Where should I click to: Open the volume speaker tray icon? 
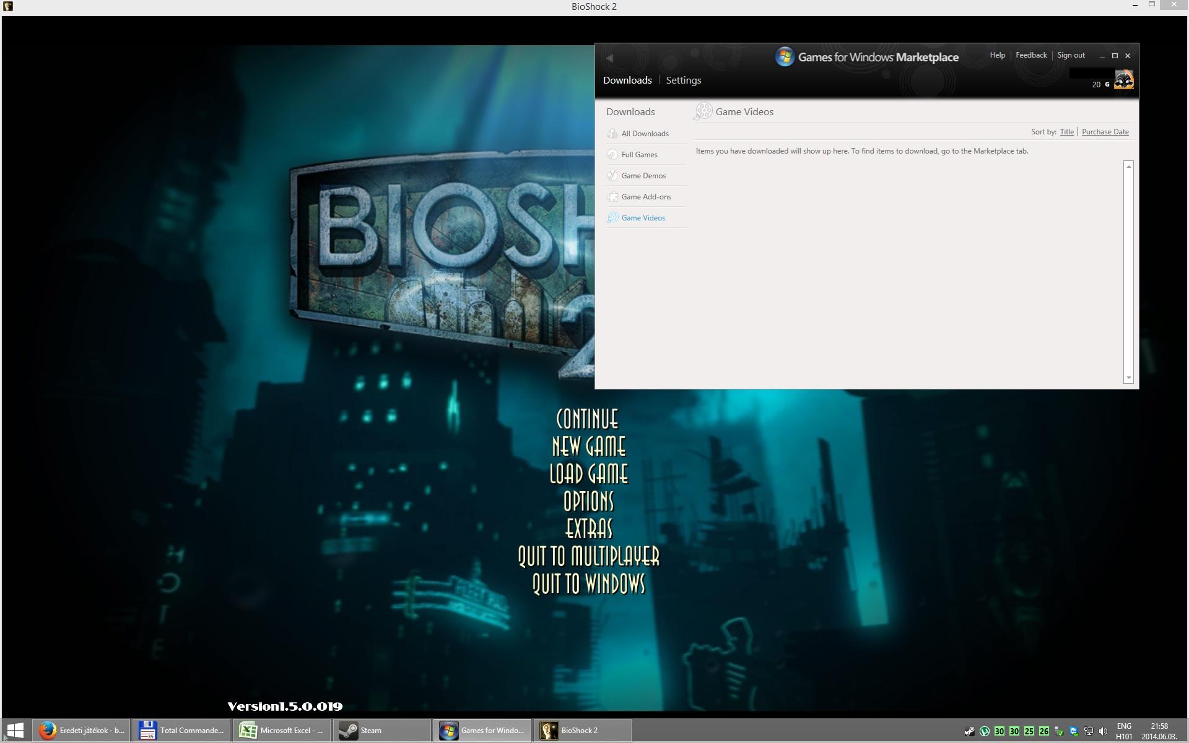[x=1103, y=731]
